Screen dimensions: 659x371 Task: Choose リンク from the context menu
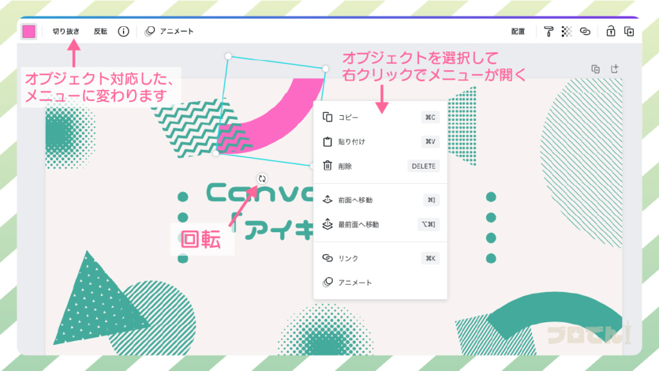[x=380, y=258]
